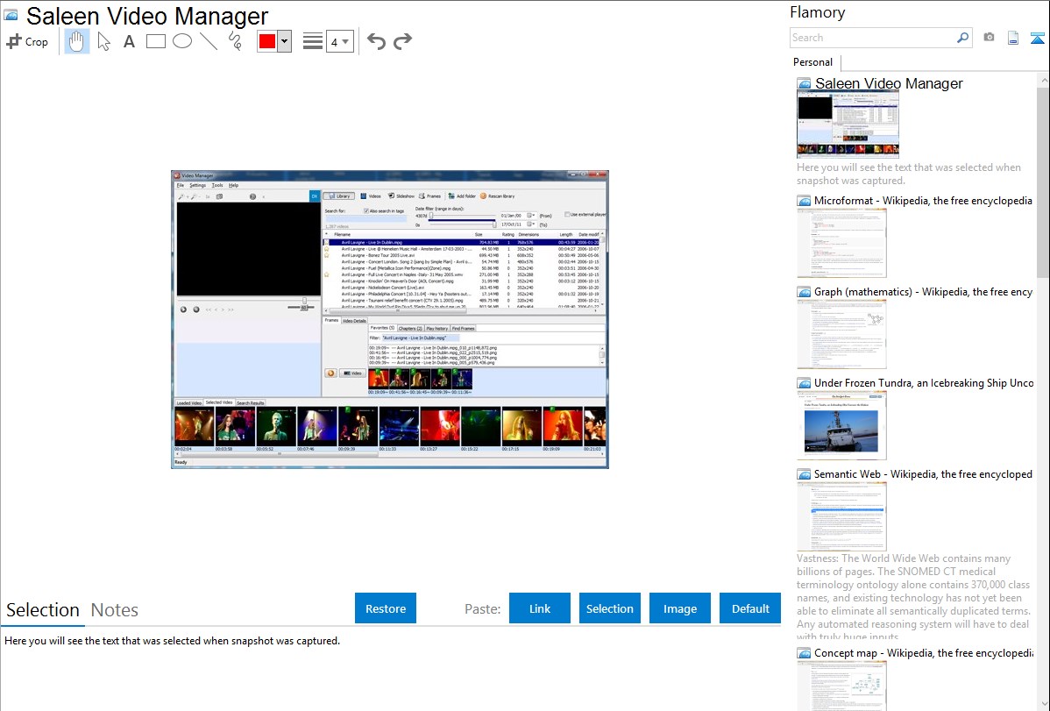Switch to the Selection tab
Image resolution: width=1050 pixels, height=711 pixels.
click(43, 610)
